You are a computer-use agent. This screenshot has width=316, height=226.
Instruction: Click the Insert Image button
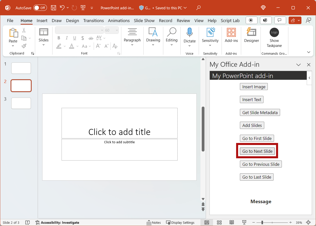click(x=254, y=87)
